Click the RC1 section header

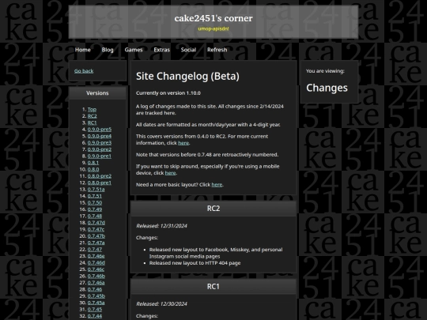coord(213,287)
